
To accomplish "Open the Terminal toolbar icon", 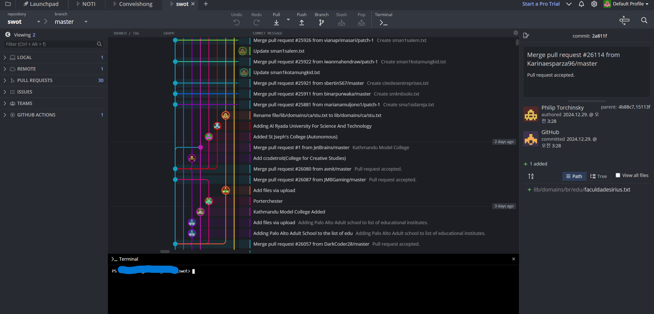I will [383, 22].
